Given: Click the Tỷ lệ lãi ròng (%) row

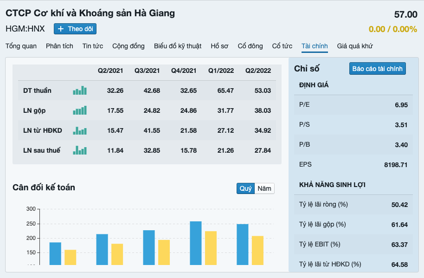Looking at the screenshot, I should tap(353, 205).
